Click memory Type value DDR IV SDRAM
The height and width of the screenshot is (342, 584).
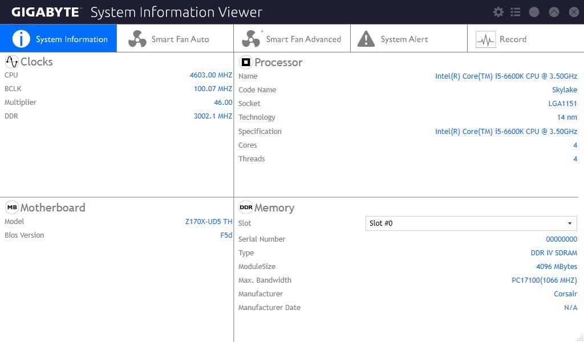(x=554, y=253)
